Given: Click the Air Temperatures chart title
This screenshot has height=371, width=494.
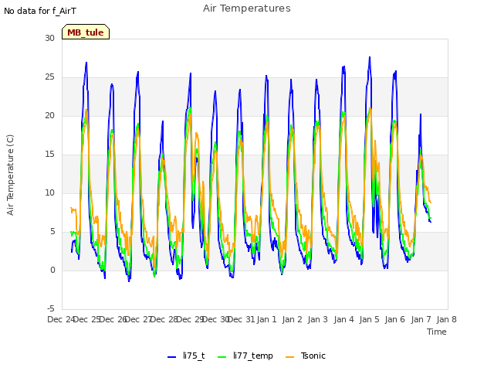Looking at the screenshot, I should point(247,9).
